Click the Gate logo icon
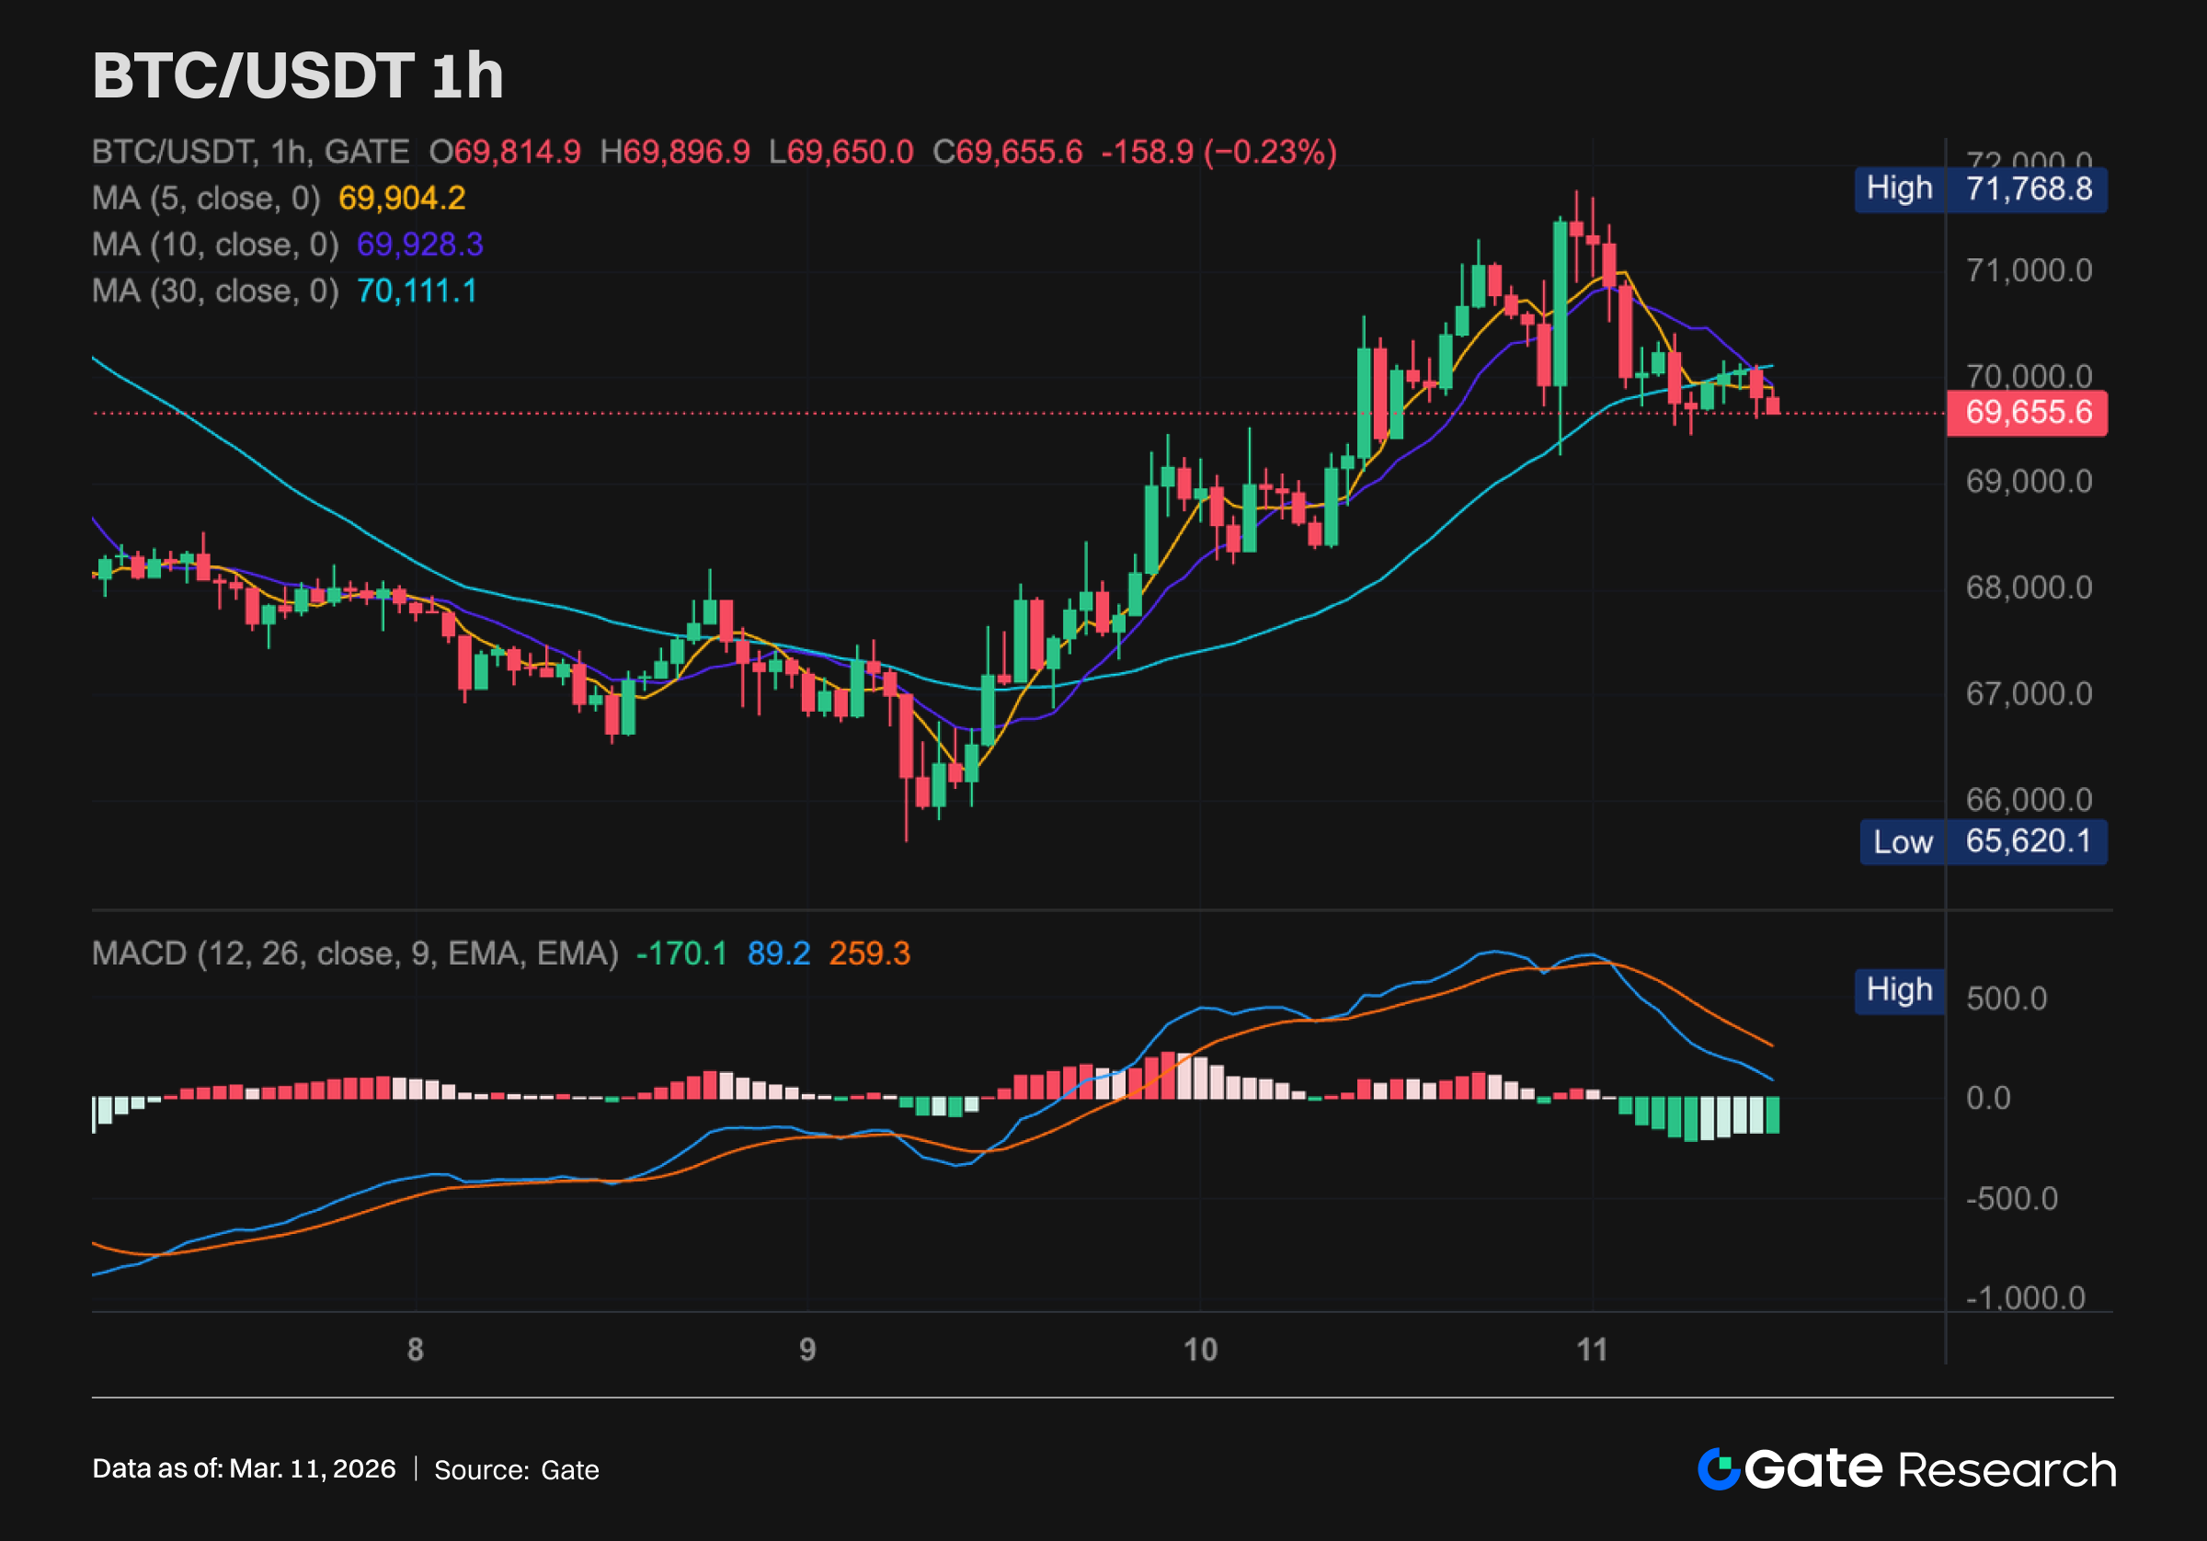Image resolution: width=2207 pixels, height=1541 pixels. [x=1719, y=1469]
